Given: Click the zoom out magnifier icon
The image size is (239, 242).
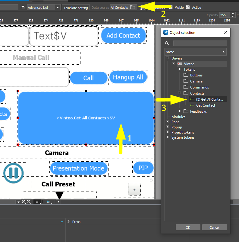Looking at the screenshot, I should coord(29,202).
